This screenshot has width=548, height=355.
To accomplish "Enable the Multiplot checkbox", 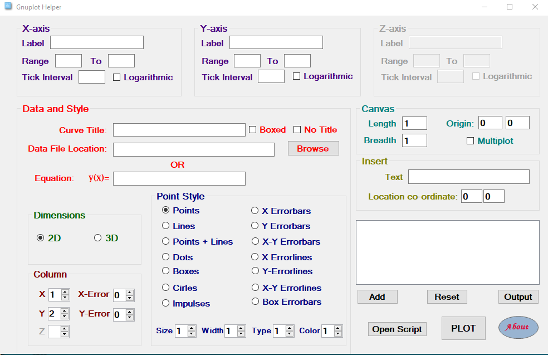I will pyautogui.click(x=471, y=141).
